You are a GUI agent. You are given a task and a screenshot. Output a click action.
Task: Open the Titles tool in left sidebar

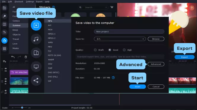coord(4,32)
